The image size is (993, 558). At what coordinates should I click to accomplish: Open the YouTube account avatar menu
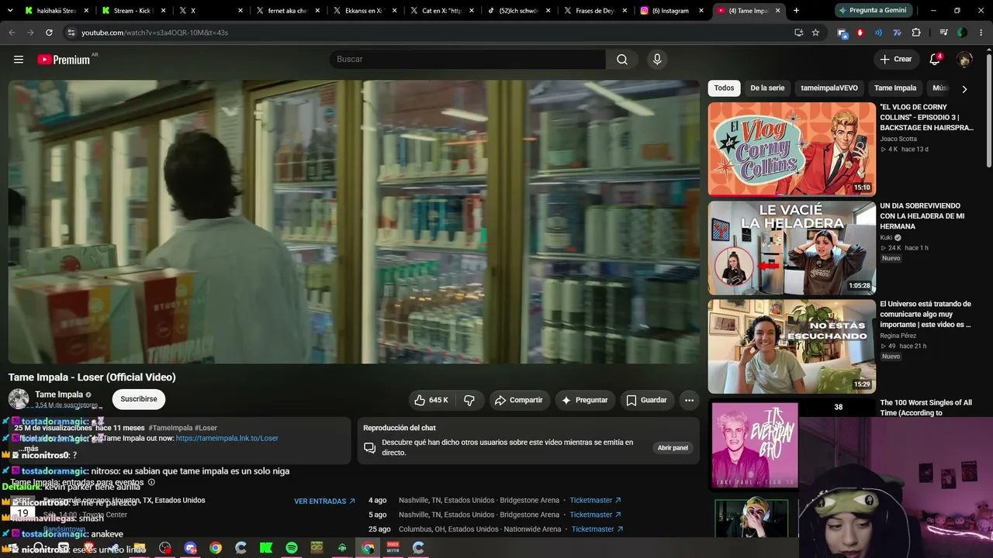click(x=964, y=60)
